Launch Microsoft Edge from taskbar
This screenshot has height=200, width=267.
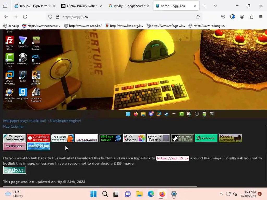pyautogui.click(x=151, y=194)
